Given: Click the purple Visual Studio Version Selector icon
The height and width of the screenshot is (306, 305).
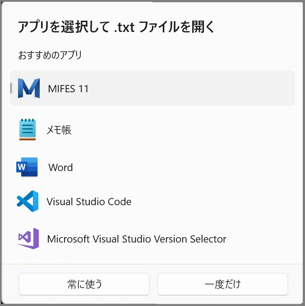Looking at the screenshot, I should [28, 238].
